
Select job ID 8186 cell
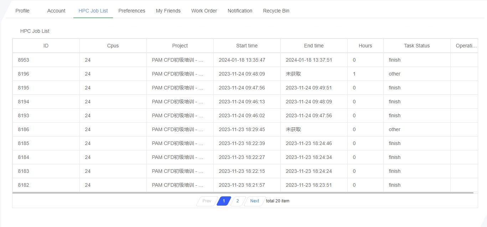pos(46,129)
